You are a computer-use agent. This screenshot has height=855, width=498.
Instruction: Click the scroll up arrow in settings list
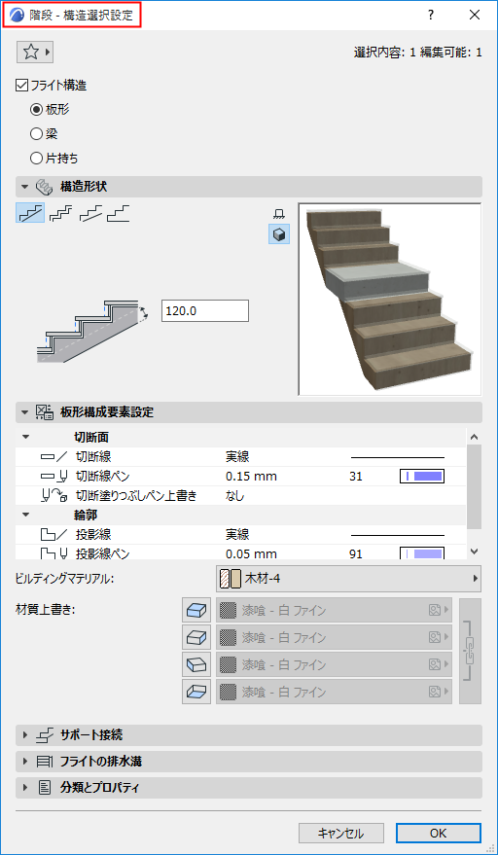click(474, 437)
